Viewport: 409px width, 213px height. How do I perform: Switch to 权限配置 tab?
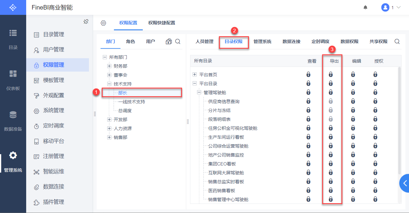(128, 23)
